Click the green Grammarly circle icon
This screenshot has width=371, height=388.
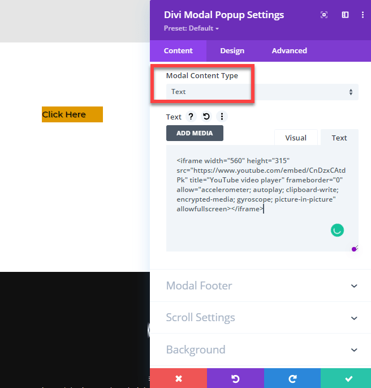click(337, 231)
